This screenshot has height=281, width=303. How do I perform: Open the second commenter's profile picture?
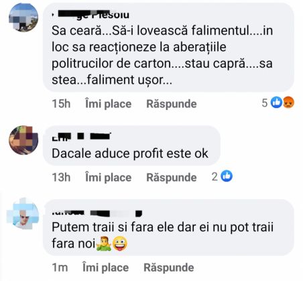tap(23, 140)
